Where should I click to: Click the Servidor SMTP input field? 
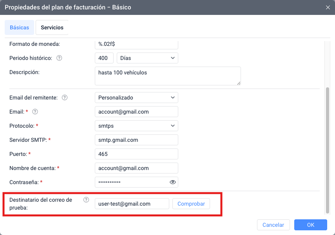[x=136, y=140]
